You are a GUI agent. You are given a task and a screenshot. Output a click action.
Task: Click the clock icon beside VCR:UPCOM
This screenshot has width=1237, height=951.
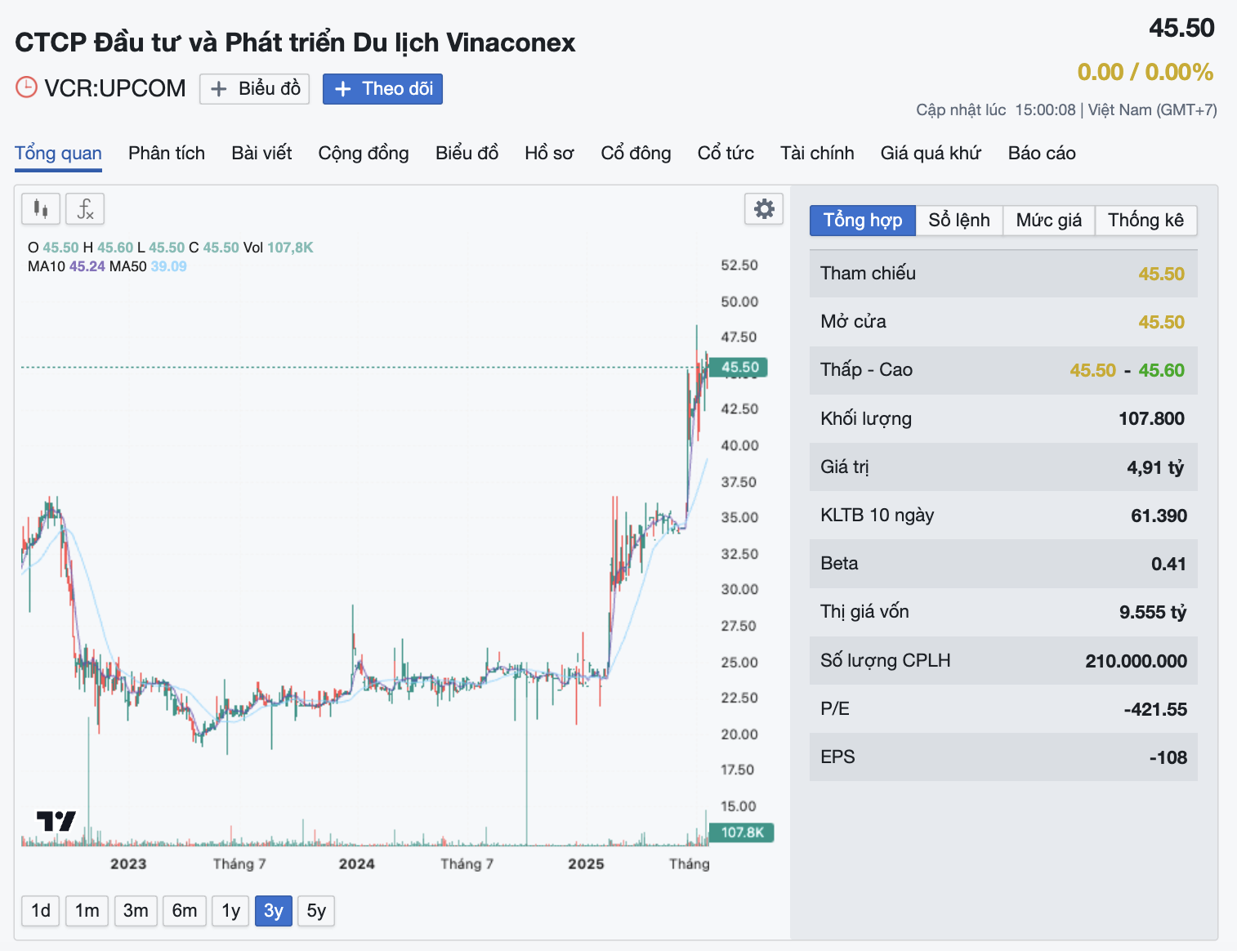26,87
